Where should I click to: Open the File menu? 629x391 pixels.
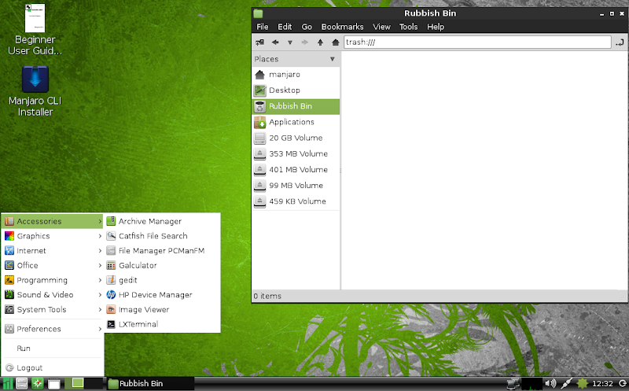(263, 27)
